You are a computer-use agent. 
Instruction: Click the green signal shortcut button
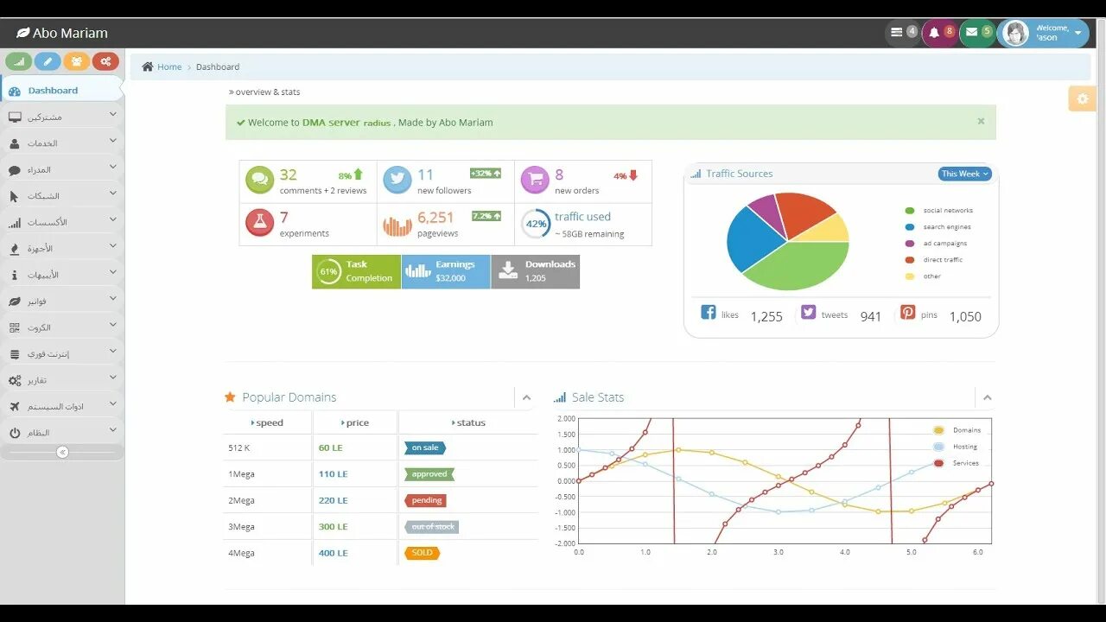19,61
